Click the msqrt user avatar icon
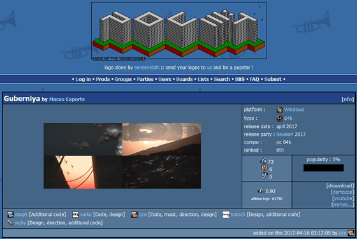The image size is (357, 239). [x=10, y=215]
